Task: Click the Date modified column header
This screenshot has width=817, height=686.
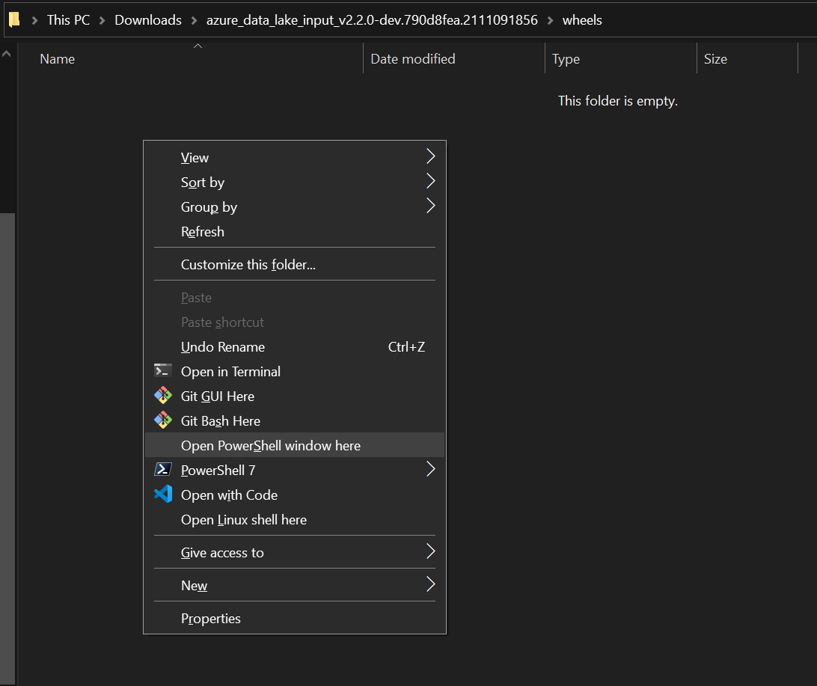Action: point(412,58)
